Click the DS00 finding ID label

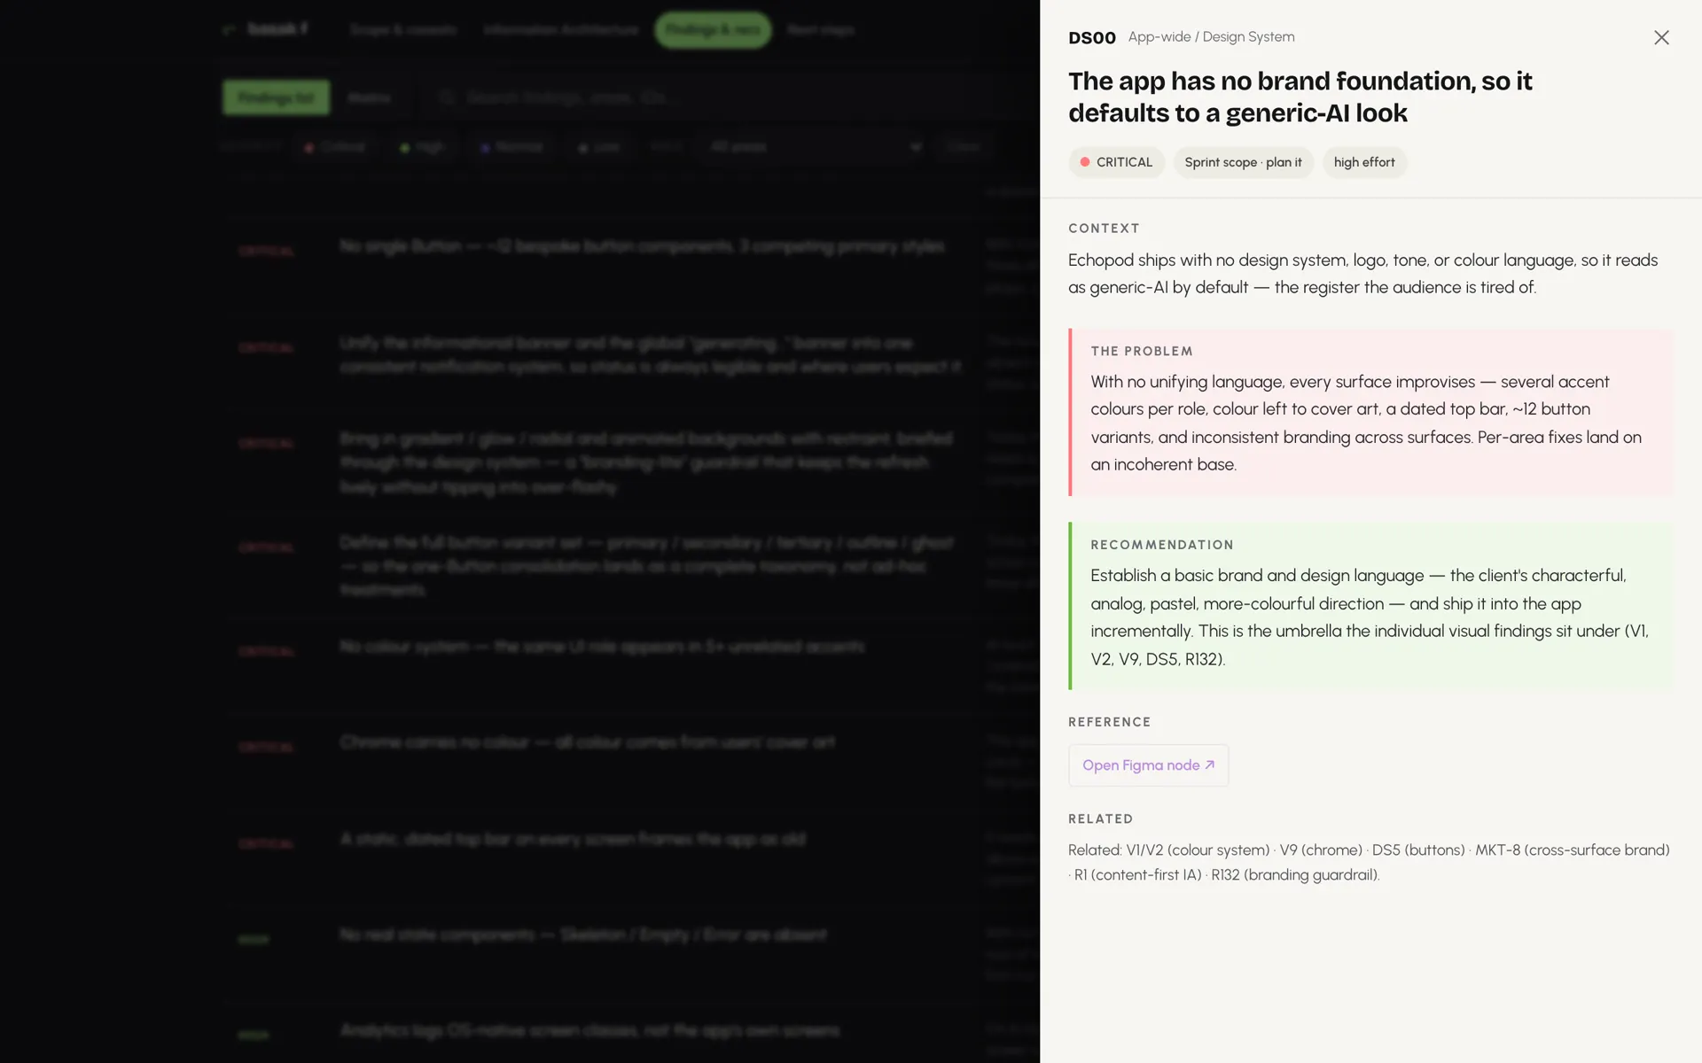(x=1092, y=37)
